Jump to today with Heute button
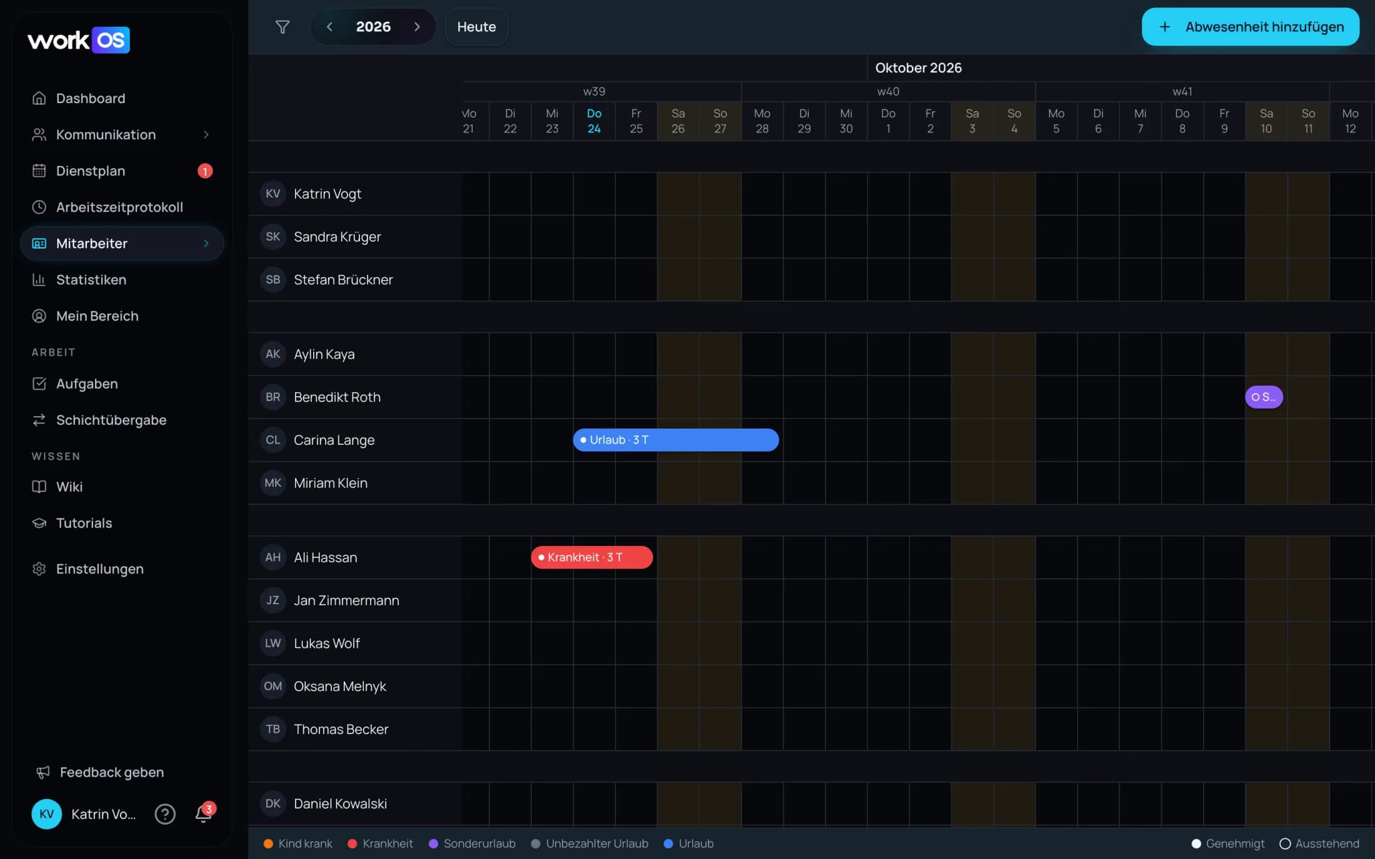1375x859 pixels. 476,27
